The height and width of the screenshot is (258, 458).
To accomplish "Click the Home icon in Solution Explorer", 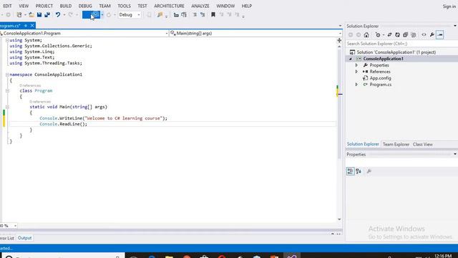I will tap(366, 35).
